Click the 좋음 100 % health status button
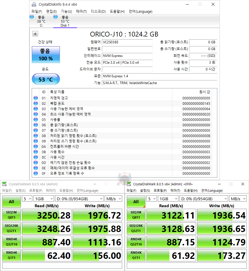The image size is (249, 271). (46, 55)
